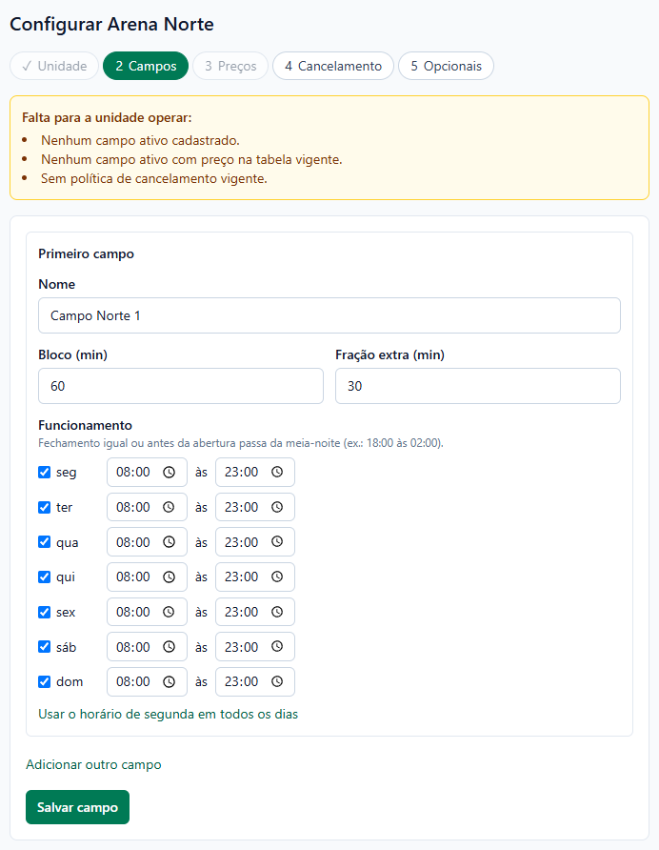Go to the Unidade step

tap(54, 66)
